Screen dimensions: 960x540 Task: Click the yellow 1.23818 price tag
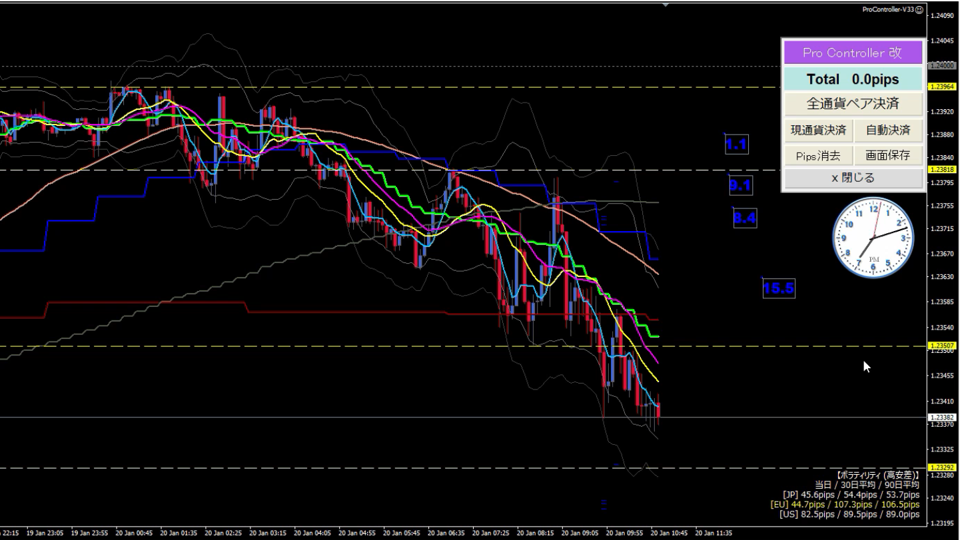[x=941, y=170]
